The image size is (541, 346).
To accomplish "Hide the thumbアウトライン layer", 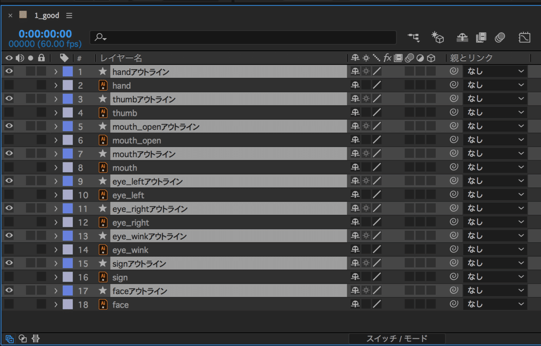I will (9, 99).
